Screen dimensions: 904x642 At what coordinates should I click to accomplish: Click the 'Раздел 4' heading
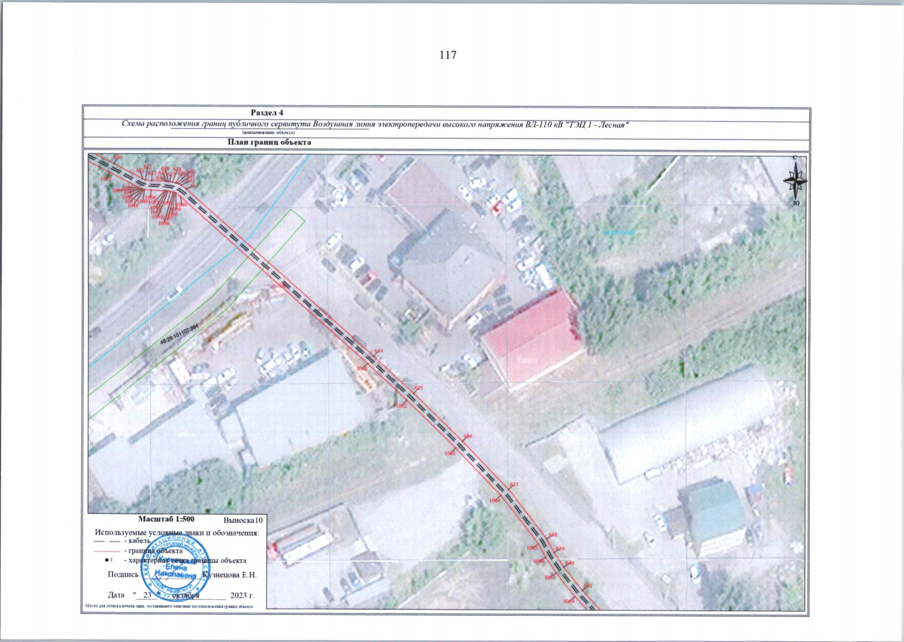coord(267,113)
